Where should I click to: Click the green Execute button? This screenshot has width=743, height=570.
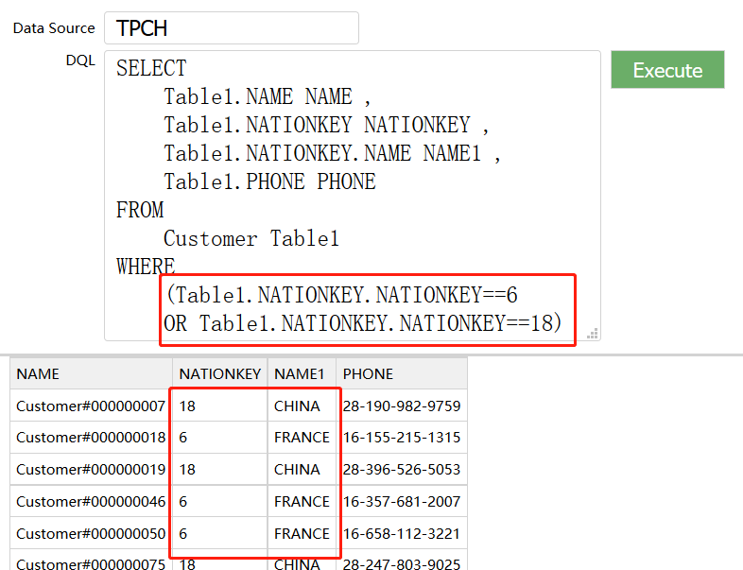tap(667, 70)
